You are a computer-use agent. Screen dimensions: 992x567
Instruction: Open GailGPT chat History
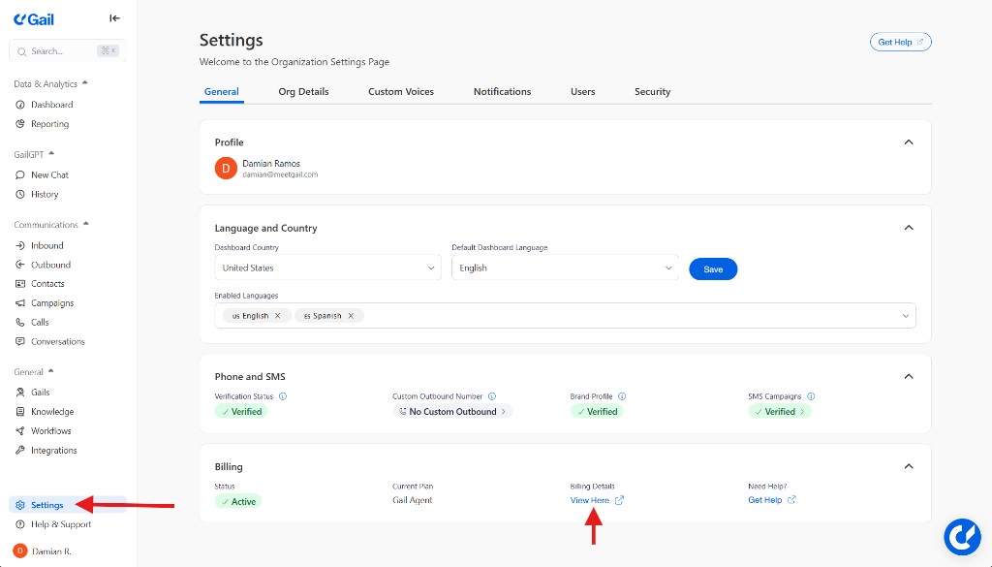(45, 194)
